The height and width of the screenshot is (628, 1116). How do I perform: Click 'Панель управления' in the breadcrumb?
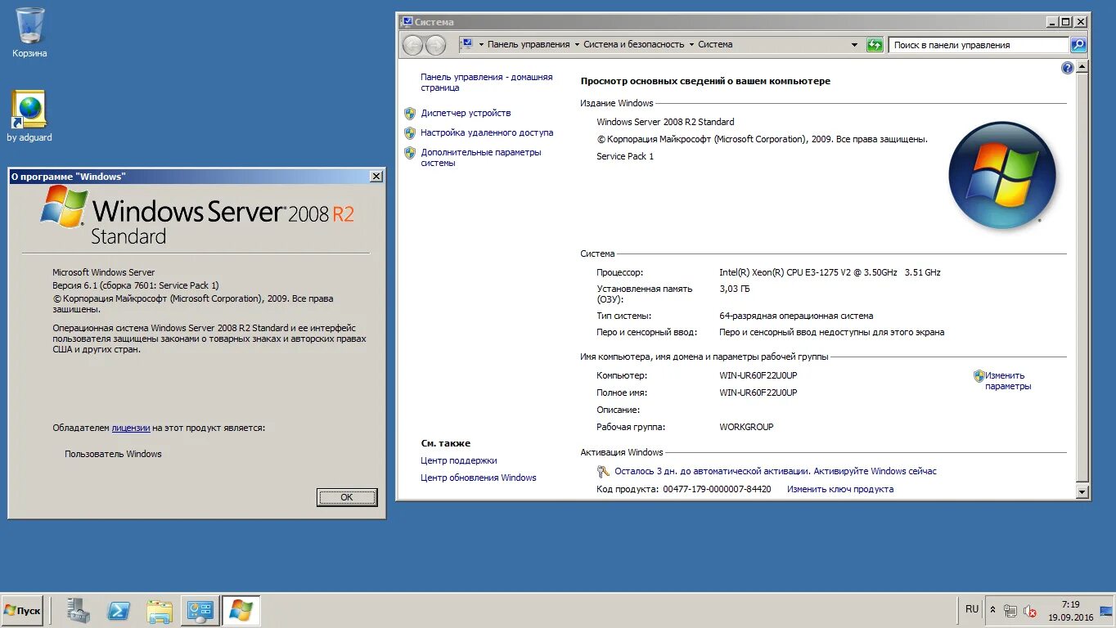tap(529, 44)
